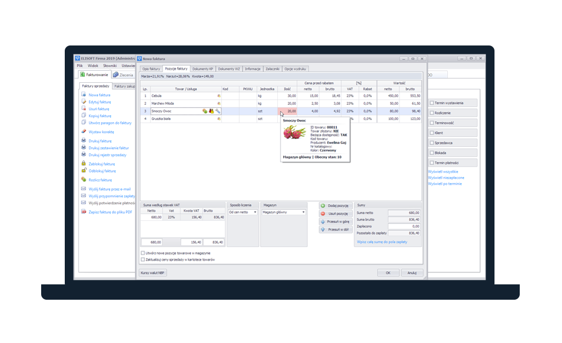Screen dimensions: 562x343
Task: Click the Zapisz fakturę do pliku PDF icon
Action: point(83,212)
